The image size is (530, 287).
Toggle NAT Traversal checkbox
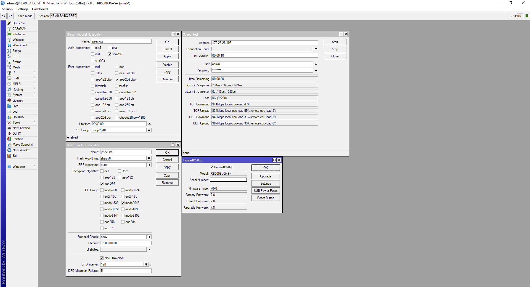[x=102, y=258]
